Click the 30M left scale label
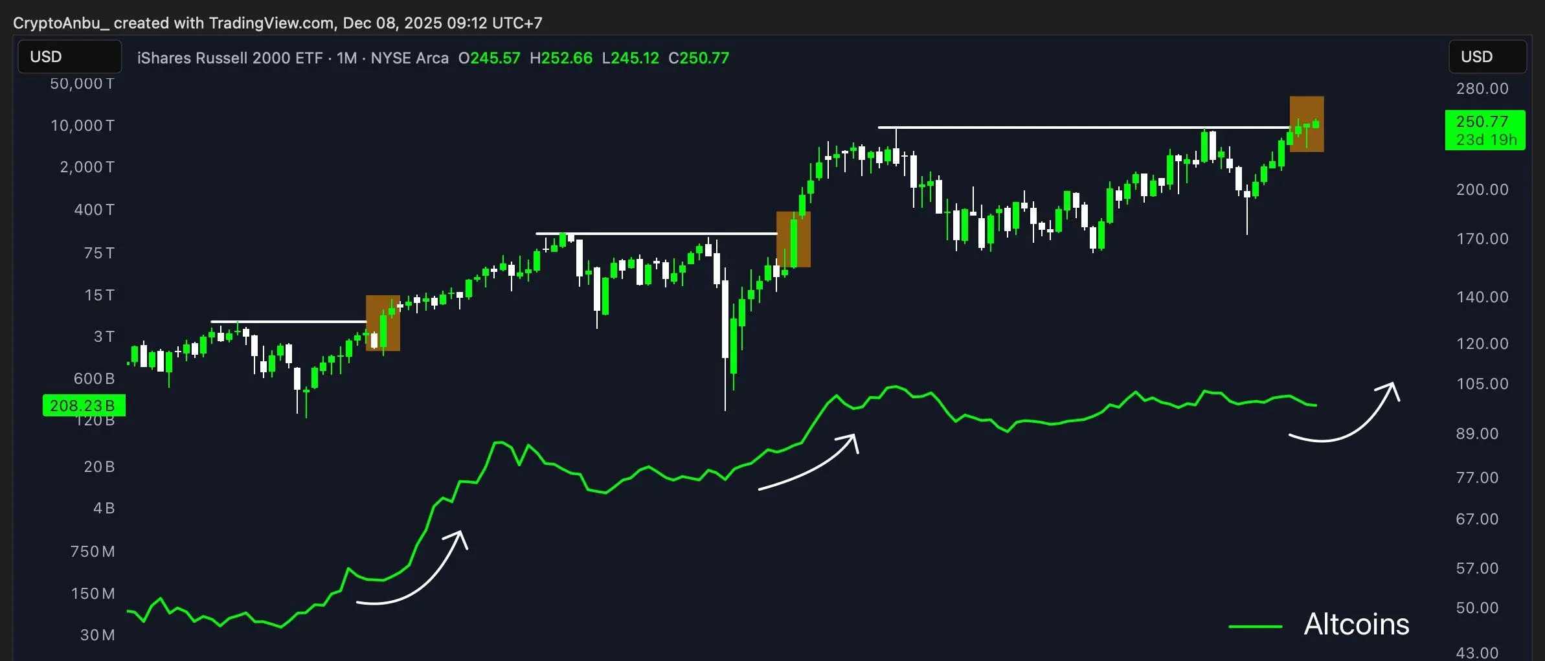The width and height of the screenshot is (1545, 661). [x=97, y=635]
